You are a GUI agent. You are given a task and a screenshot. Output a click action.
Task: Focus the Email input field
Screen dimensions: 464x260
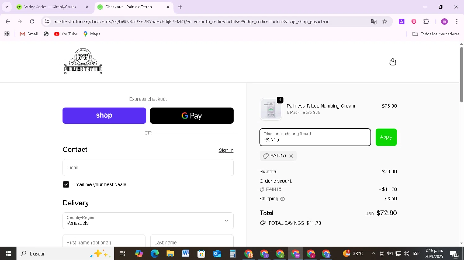(x=148, y=168)
